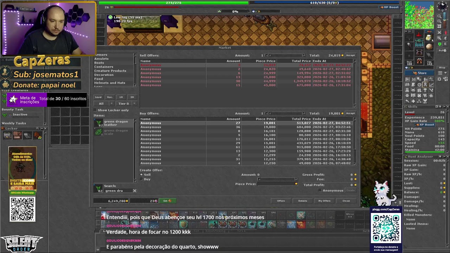Select Armors category
This screenshot has height=253, width=450.
pyautogui.click(x=101, y=55)
